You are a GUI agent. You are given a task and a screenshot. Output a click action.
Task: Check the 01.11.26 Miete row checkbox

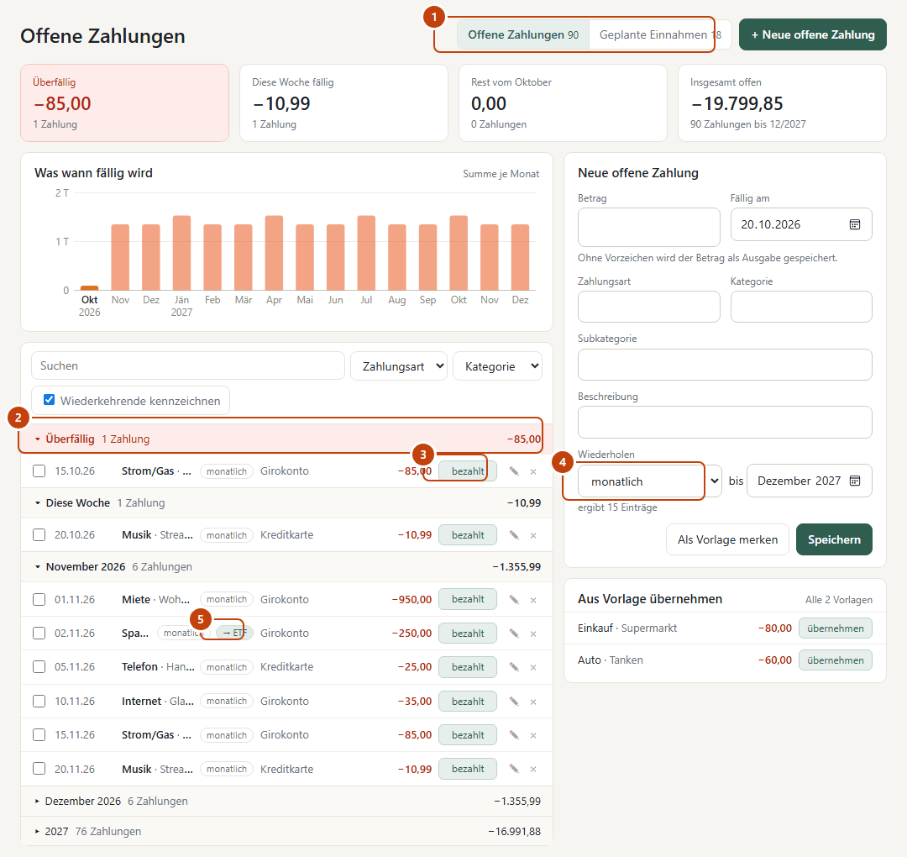point(39,600)
